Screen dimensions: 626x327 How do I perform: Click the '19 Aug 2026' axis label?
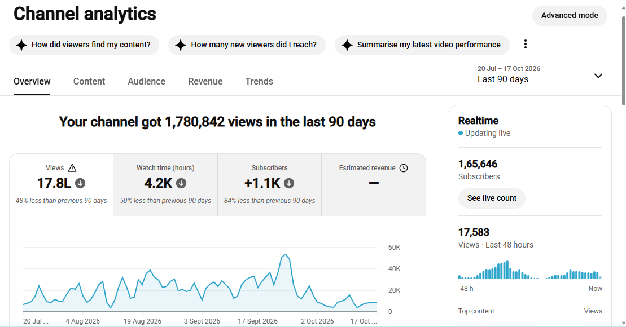pos(142,321)
